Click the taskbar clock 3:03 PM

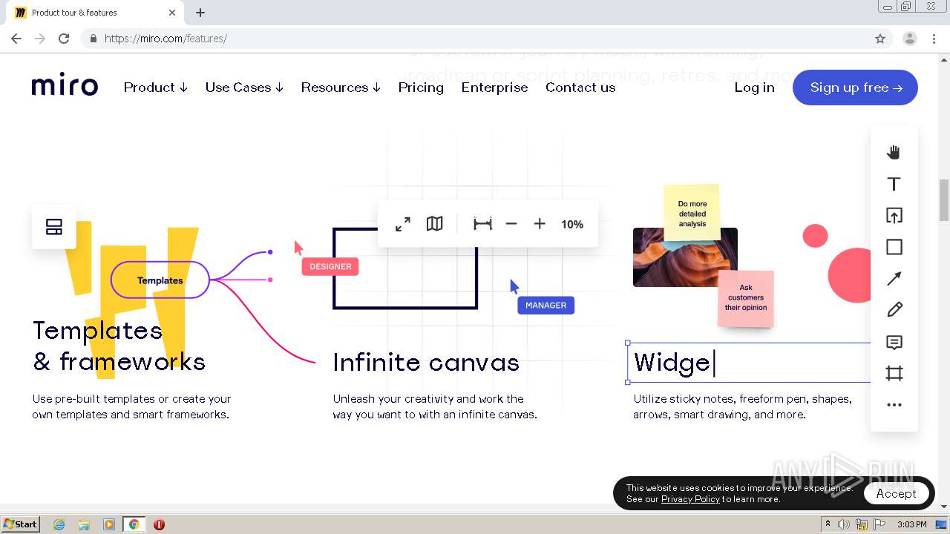click(911, 524)
